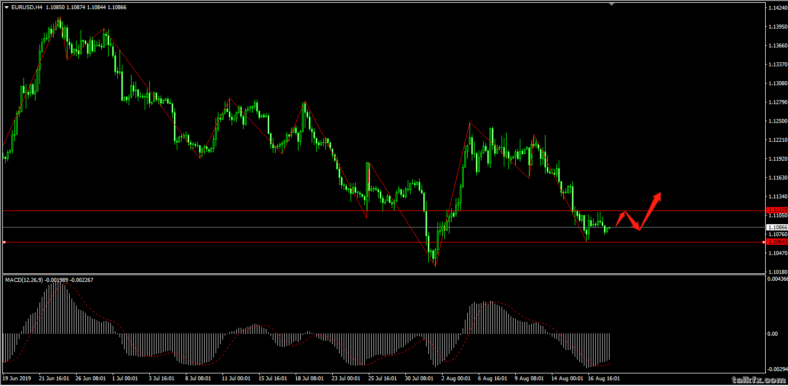This screenshot has height=386, width=788.
Task: Click the downward red arrow tip
Action: click(638, 229)
